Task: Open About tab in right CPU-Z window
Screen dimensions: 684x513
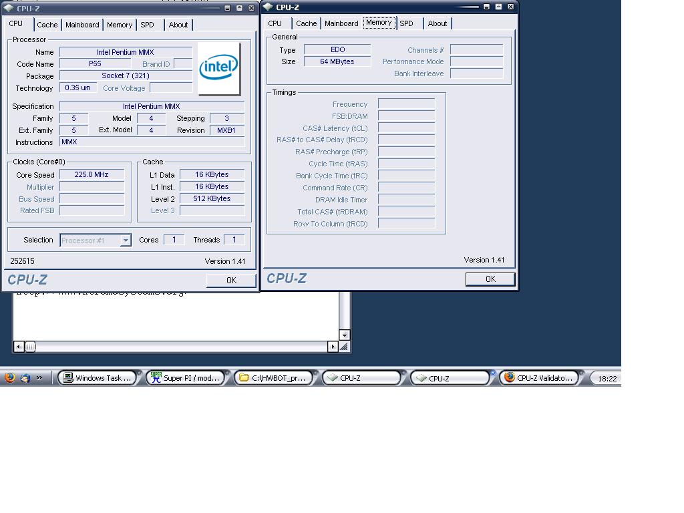Action: pyautogui.click(x=437, y=23)
